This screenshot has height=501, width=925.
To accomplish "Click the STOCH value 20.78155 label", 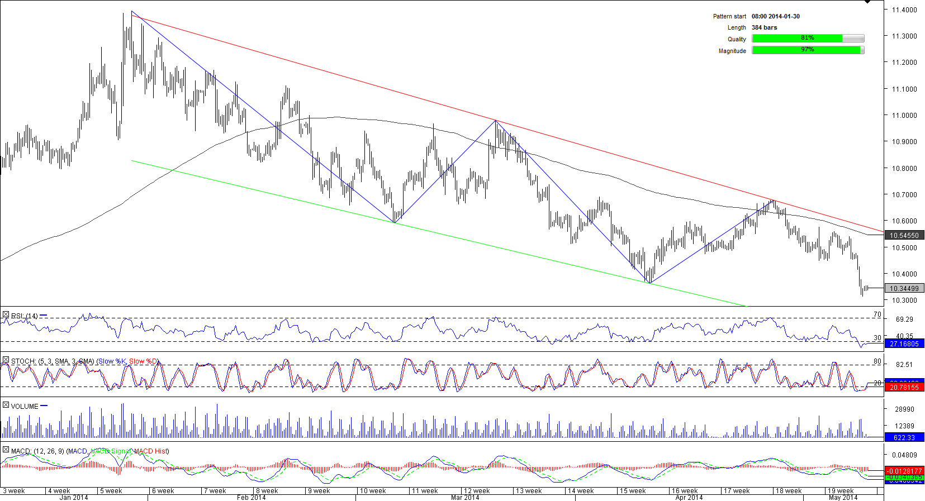I will pyautogui.click(x=904, y=388).
